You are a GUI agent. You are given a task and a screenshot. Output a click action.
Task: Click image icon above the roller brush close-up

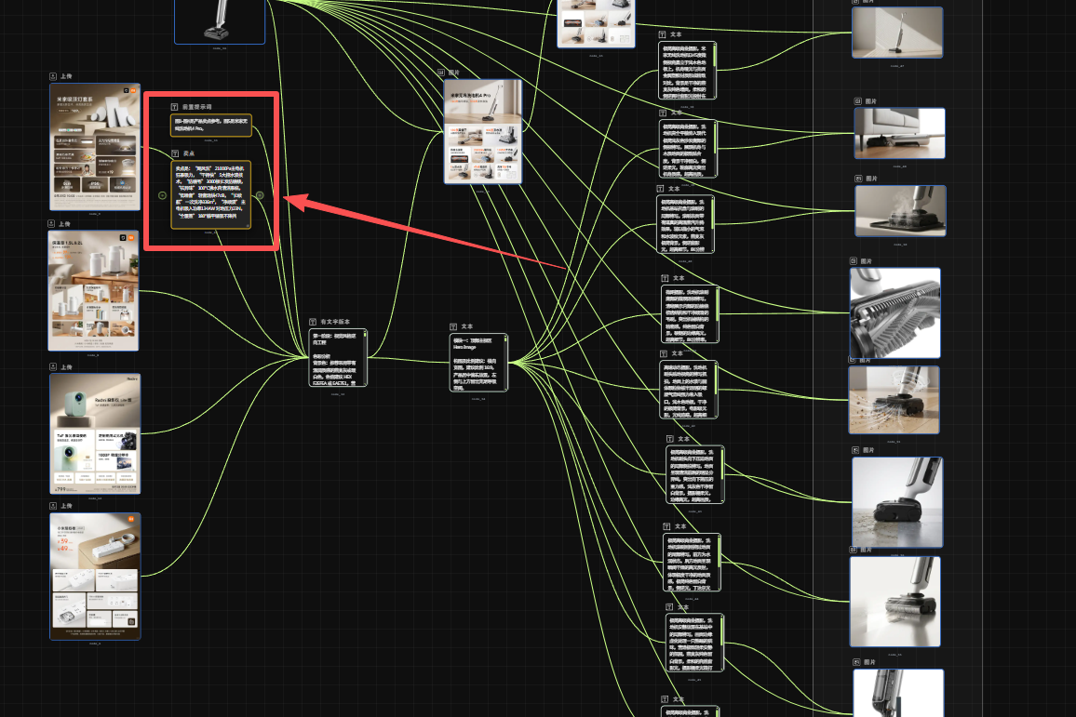[x=854, y=261]
